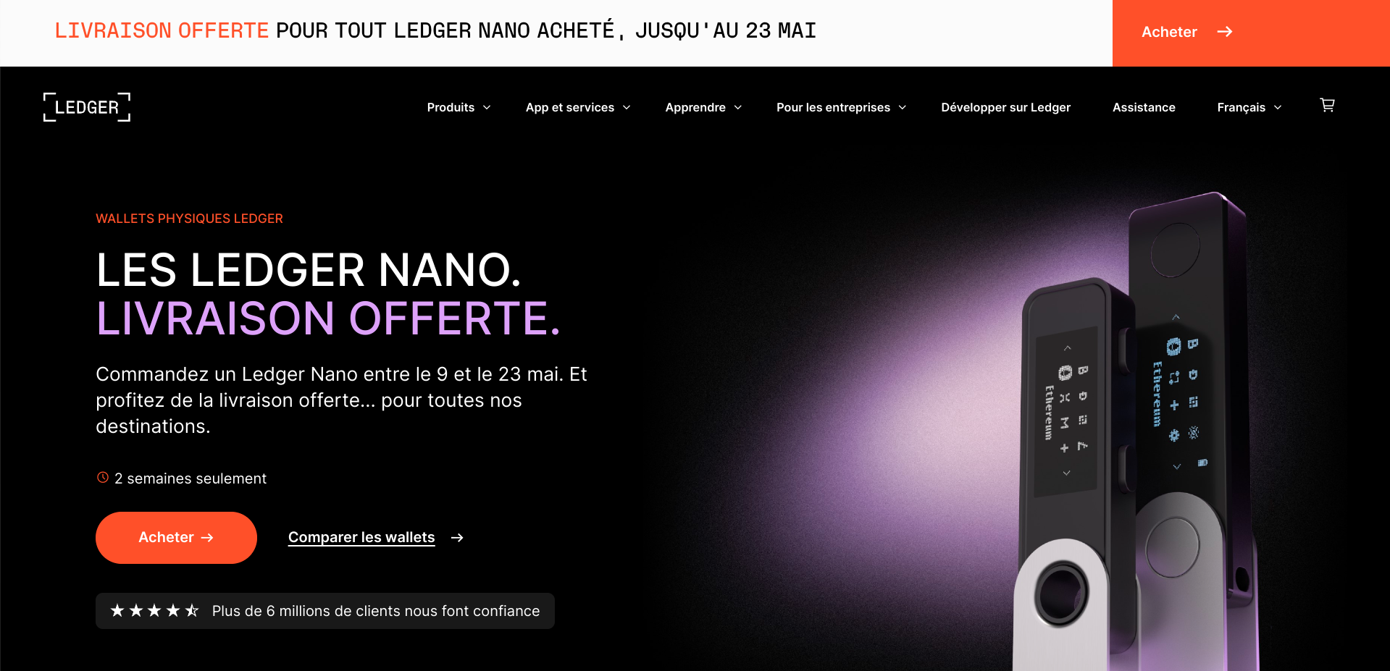This screenshot has height=671, width=1390.
Task: Click the five-star rating icons
Action: 154,611
